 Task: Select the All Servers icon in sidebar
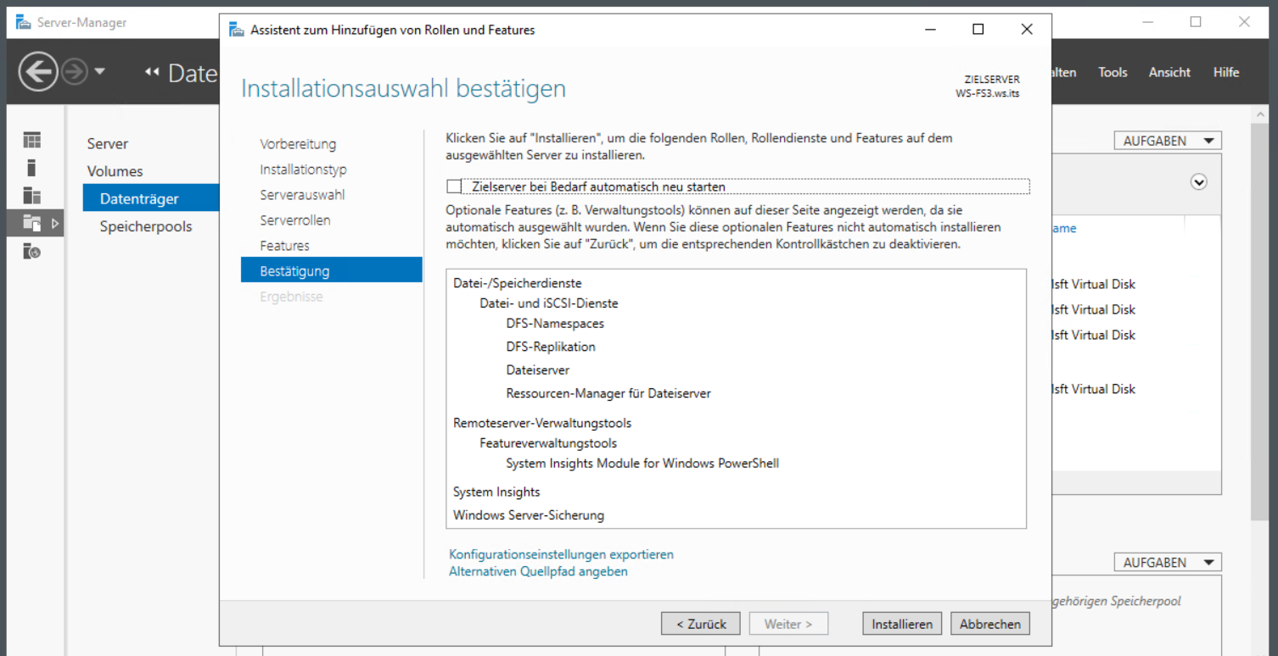31,196
